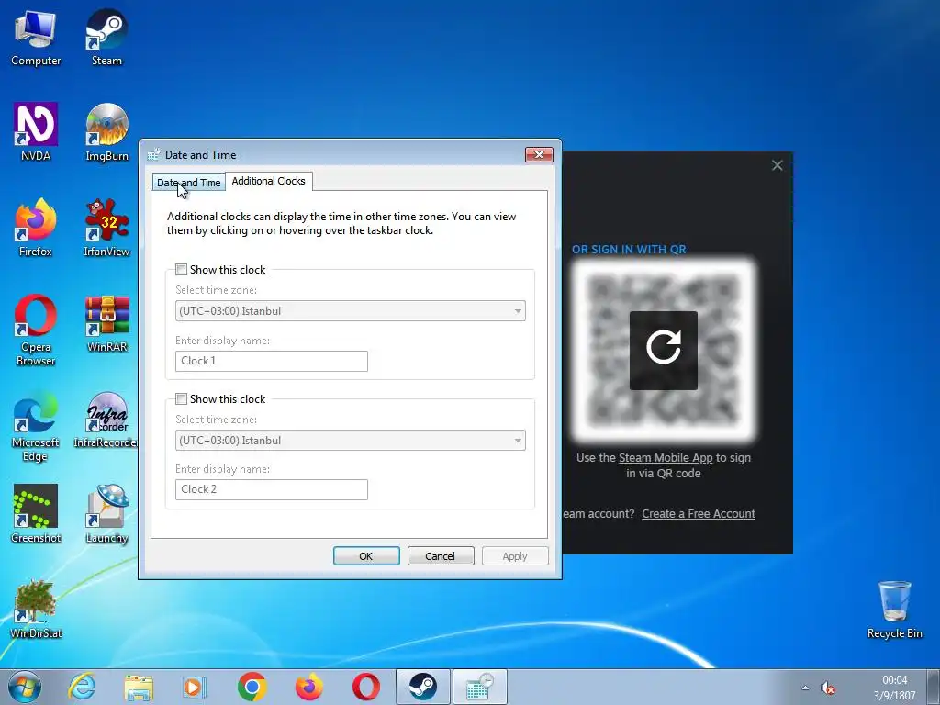The height and width of the screenshot is (705, 940).
Task: Open the Windows Start menu orb
Action: click(x=25, y=687)
